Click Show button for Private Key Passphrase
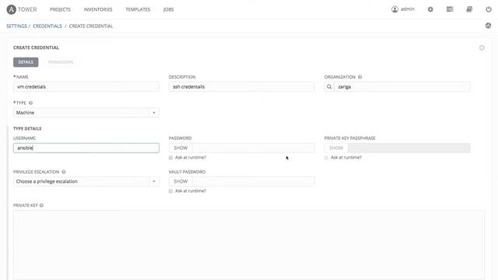The height and width of the screenshot is (280, 498). pos(336,148)
